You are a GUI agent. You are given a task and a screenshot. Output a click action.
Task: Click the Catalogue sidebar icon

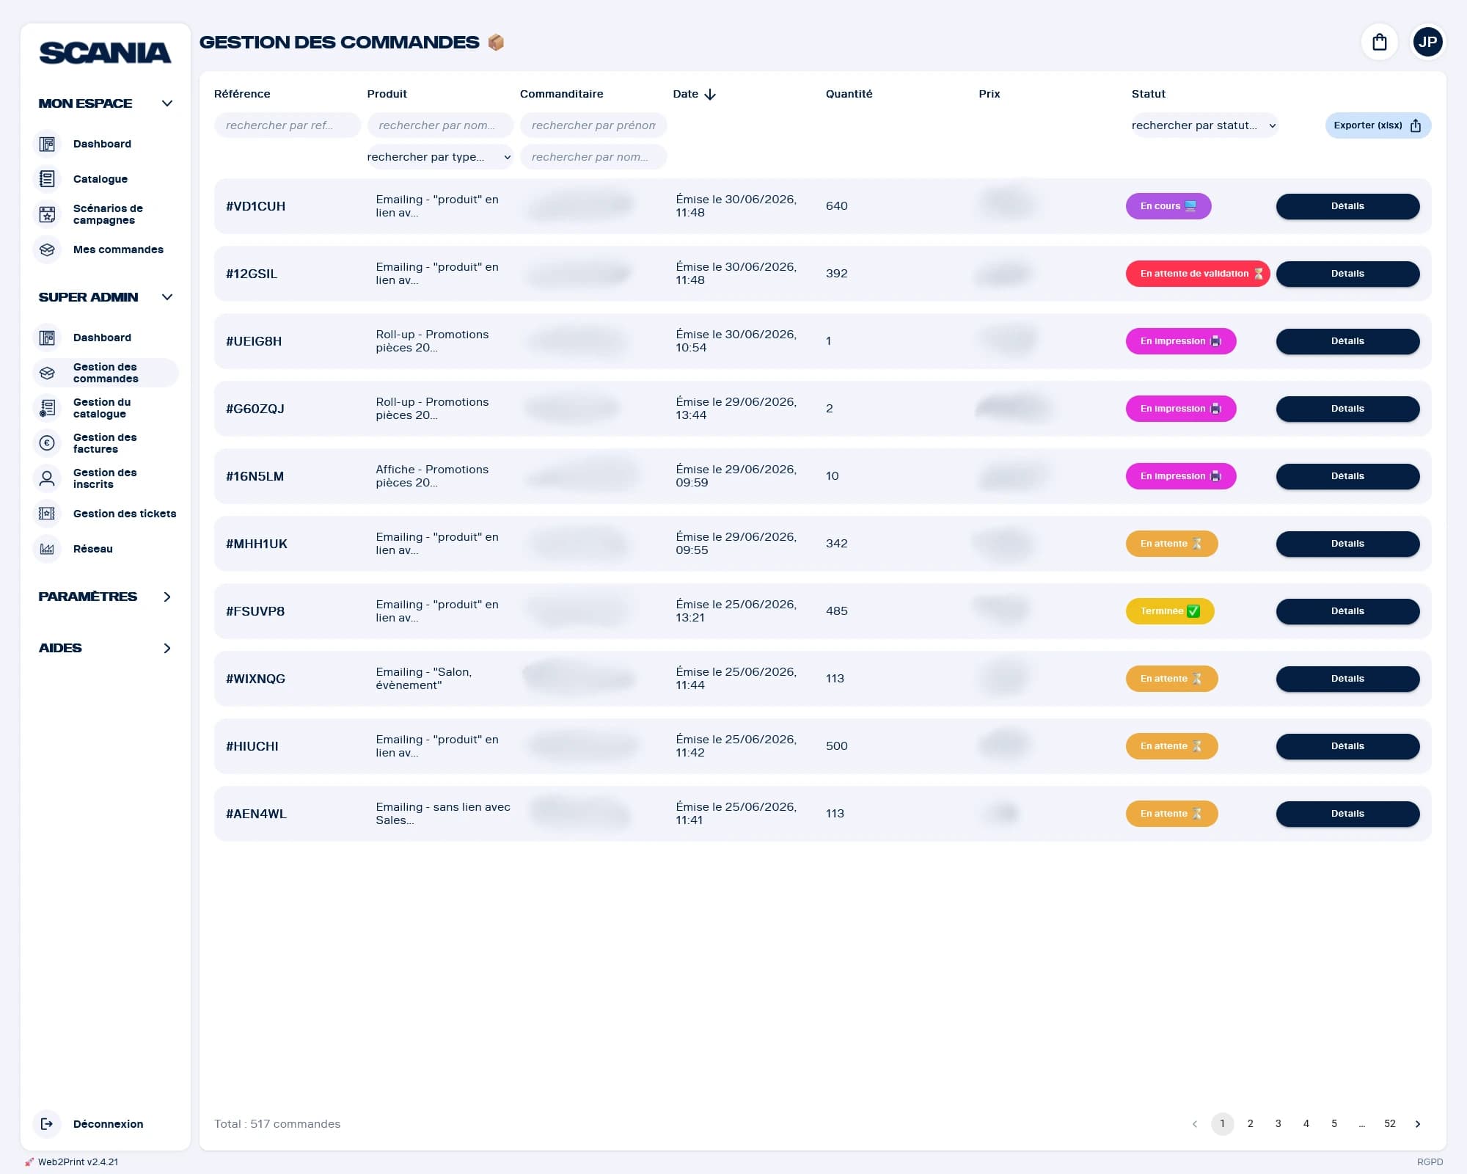tap(47, 179)
